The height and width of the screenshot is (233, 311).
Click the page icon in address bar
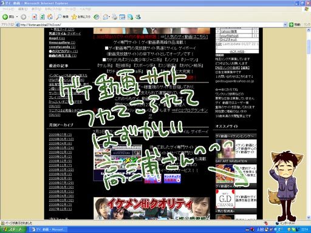[x=18, y=25]
